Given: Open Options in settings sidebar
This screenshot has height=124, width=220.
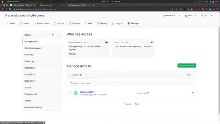Looking at the screenshot, I should (42, 35).
